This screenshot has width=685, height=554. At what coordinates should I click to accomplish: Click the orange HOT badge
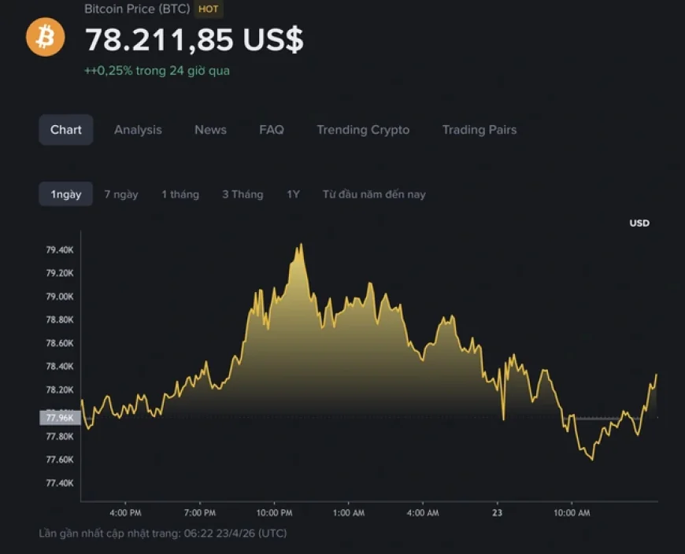(x=208, y=9)
